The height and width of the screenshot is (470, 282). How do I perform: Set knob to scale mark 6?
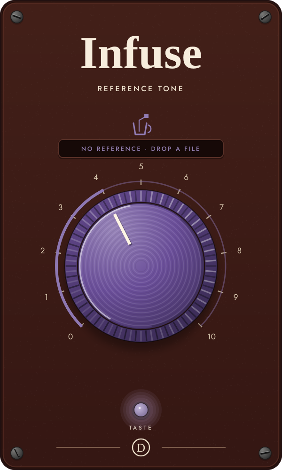186,178
